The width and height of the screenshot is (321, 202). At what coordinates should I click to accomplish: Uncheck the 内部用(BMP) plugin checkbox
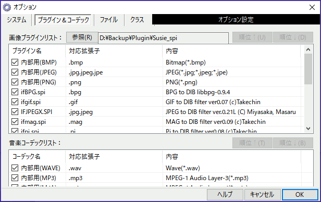point(15,62)
